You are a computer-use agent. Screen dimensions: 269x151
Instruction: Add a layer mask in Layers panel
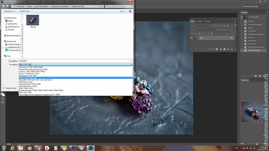pos(217,49)
